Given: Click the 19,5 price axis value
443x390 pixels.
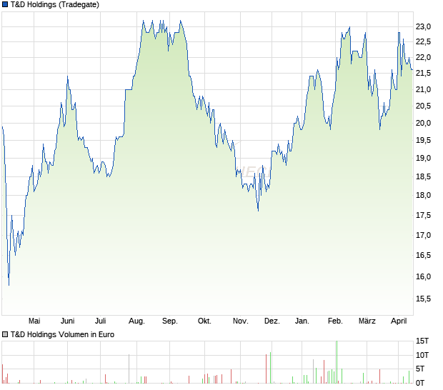Looking at the screenshot, I should (x=423, y=140).
